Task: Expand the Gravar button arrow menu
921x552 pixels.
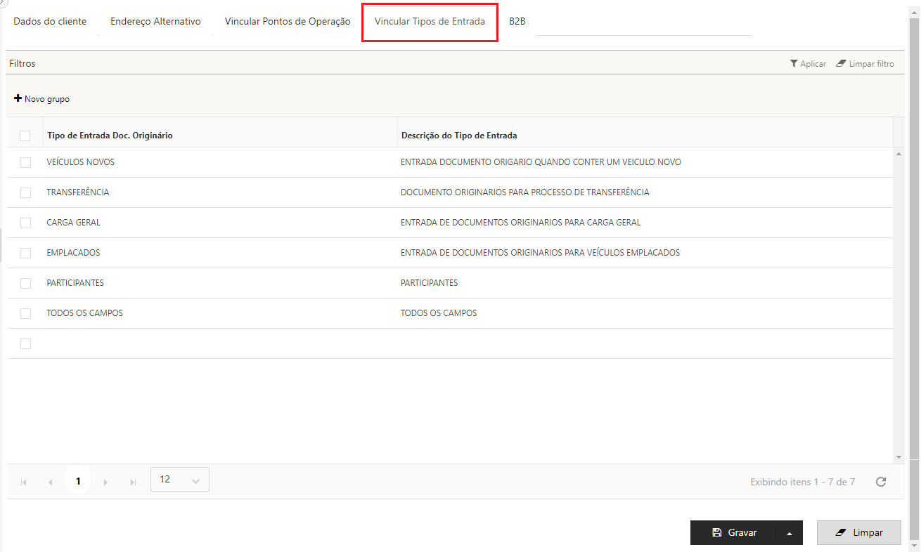Action: point(789,533)
